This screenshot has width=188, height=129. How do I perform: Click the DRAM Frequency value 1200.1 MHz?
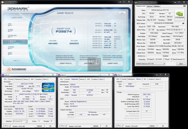coord(147,94)
